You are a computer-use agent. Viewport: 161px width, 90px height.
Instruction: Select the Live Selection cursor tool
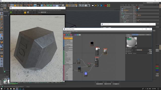tap(9, 5)
